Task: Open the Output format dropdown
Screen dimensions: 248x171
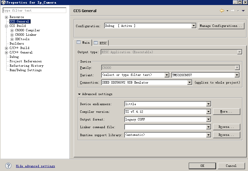Action: [208, 119]
